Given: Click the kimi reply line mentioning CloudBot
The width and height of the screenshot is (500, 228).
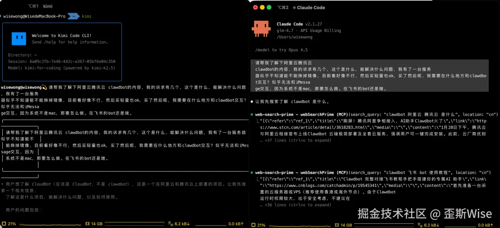Looking at the screenshot, I should coord(124,187).
